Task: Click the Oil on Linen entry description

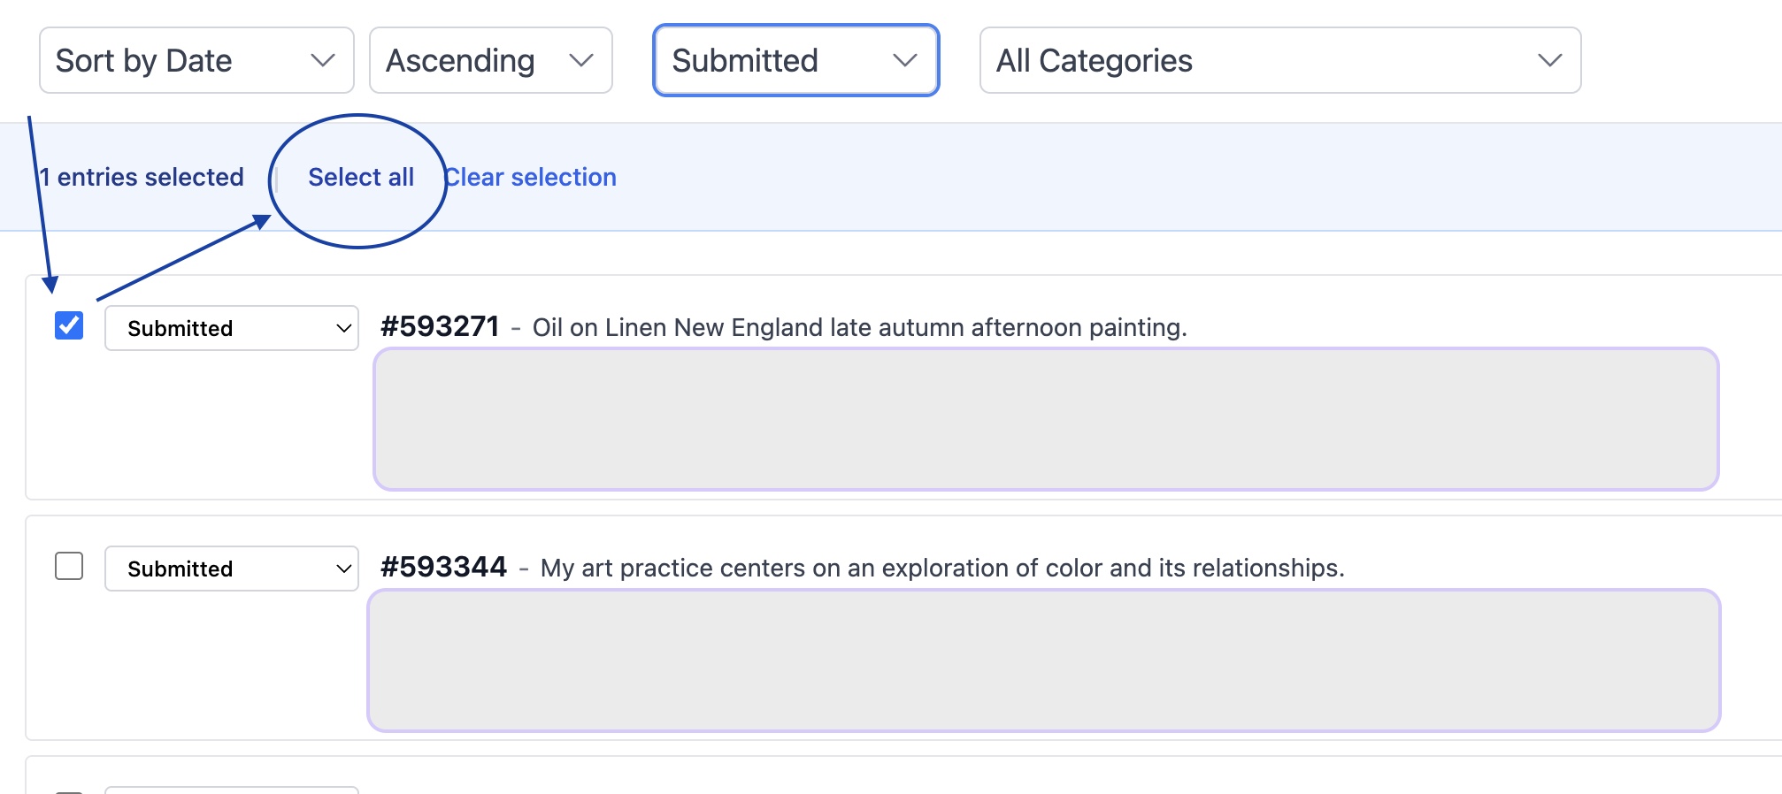Action: [859, 327]
